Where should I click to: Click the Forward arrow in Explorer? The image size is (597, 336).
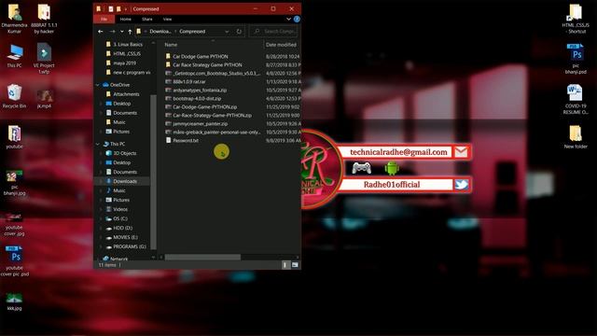pyautogui.click(x=112, y=31)
